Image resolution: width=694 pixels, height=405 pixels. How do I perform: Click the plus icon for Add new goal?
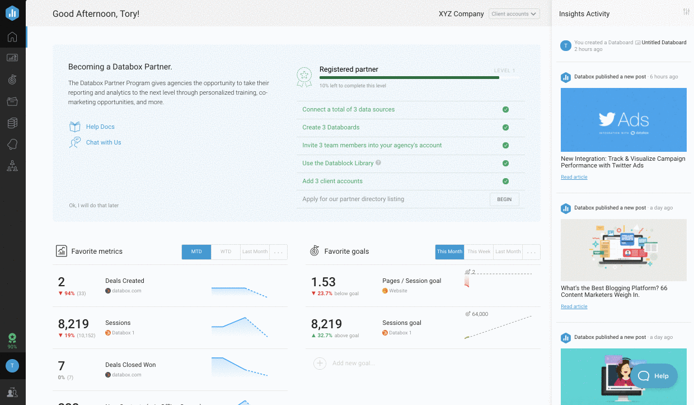320,364
